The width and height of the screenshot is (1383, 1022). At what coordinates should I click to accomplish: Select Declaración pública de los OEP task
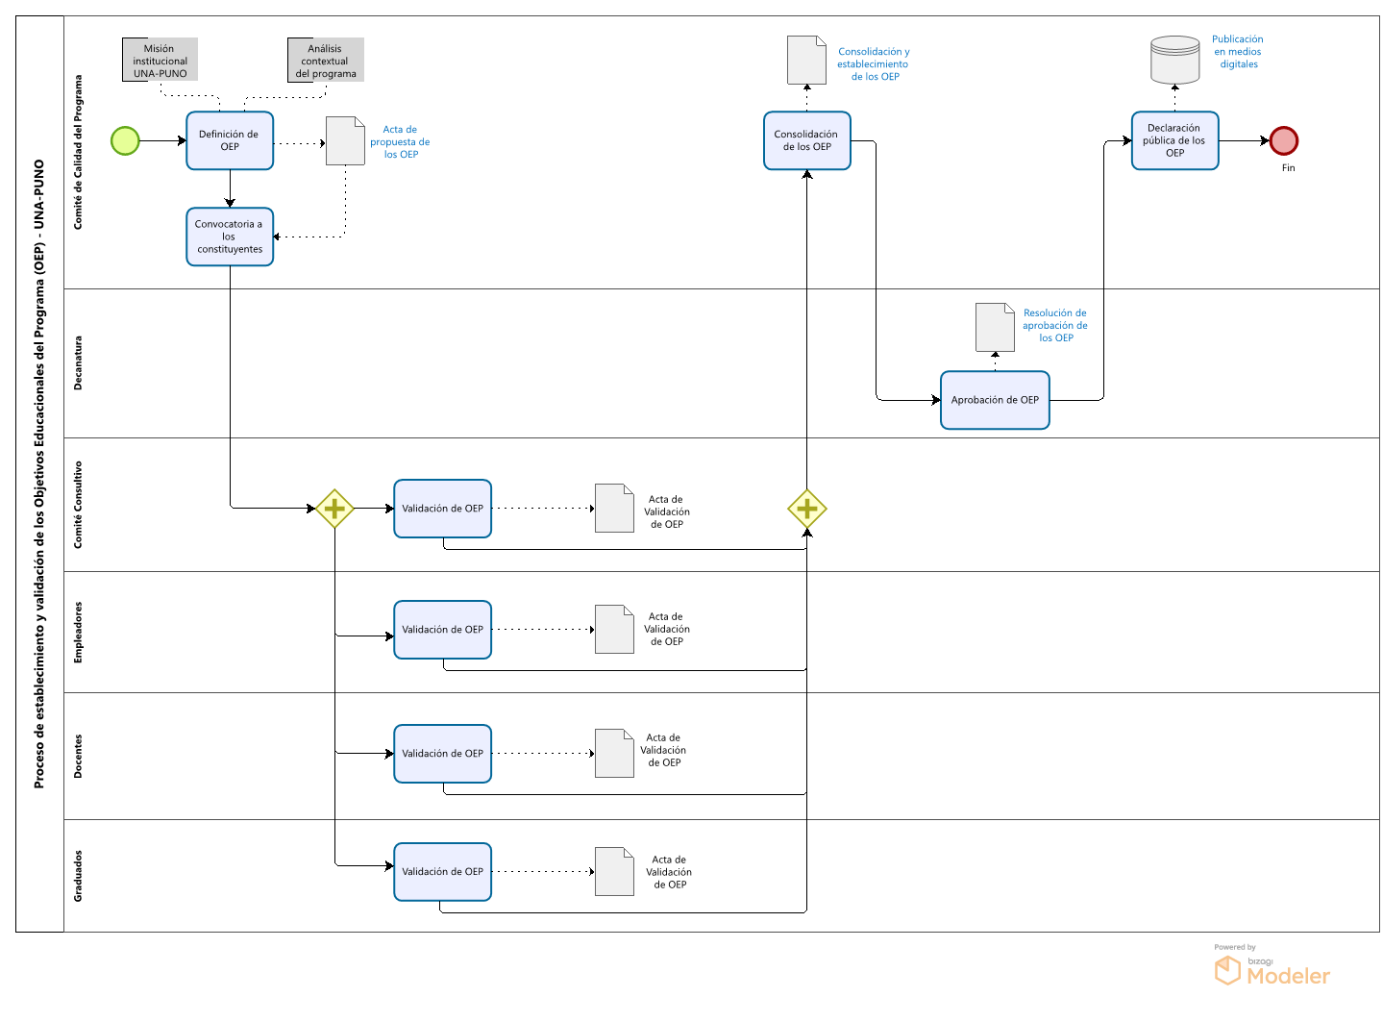point(1175,140)
